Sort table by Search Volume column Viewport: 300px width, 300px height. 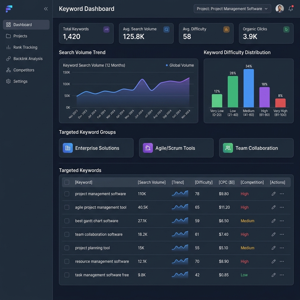(151, 182)
